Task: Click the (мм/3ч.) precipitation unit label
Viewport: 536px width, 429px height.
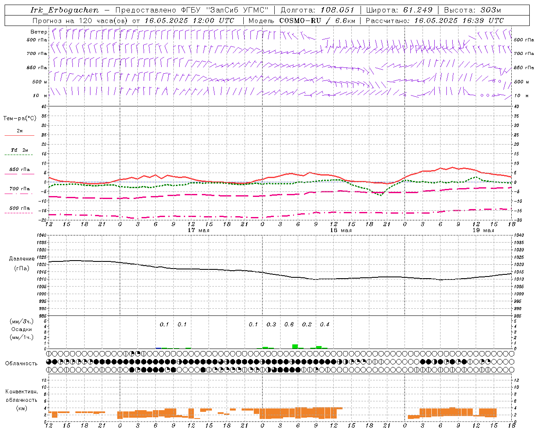Action: pyautogui.click(x=21, y=321)
